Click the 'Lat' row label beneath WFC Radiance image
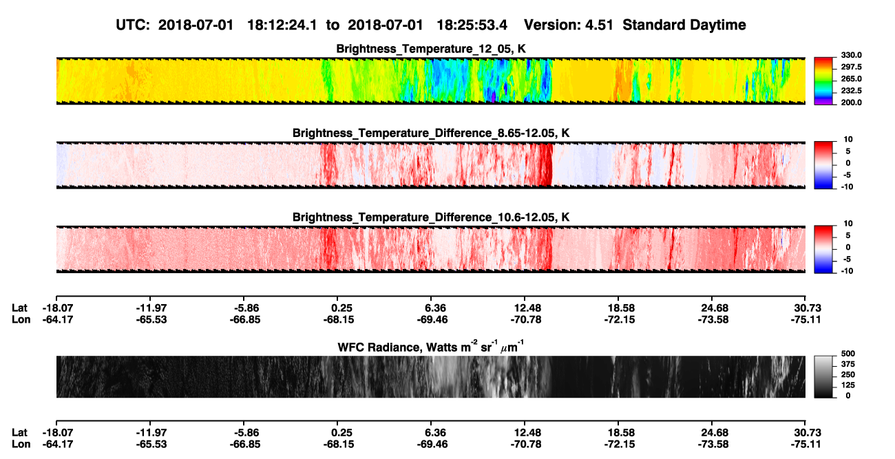The width and height of the screenshot is (895, 459). [x=20, y=432]
